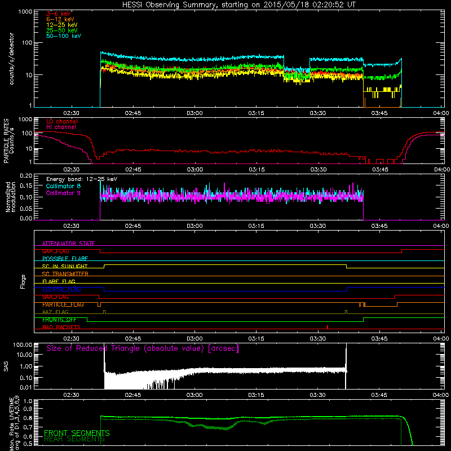Image resolution: width=451 pixels, height=451 pixels.
Task: Click the counts/s/detector axis label
Action: coord(11,59)
